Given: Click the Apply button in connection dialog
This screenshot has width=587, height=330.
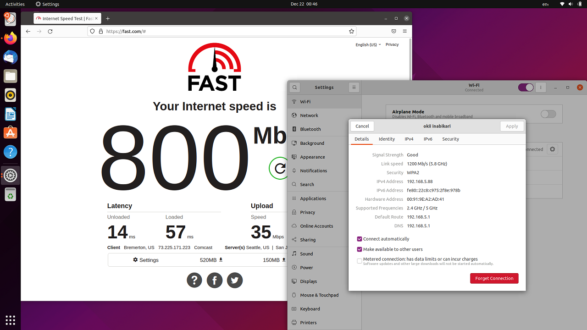Looking at the screenshot, I should pyautogui.click(x=512, y=126).
